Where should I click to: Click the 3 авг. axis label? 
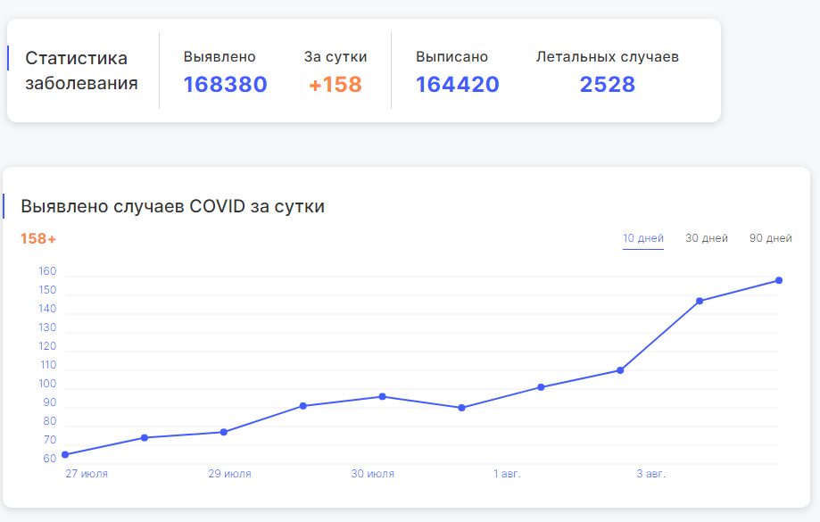tap(650, 474)
